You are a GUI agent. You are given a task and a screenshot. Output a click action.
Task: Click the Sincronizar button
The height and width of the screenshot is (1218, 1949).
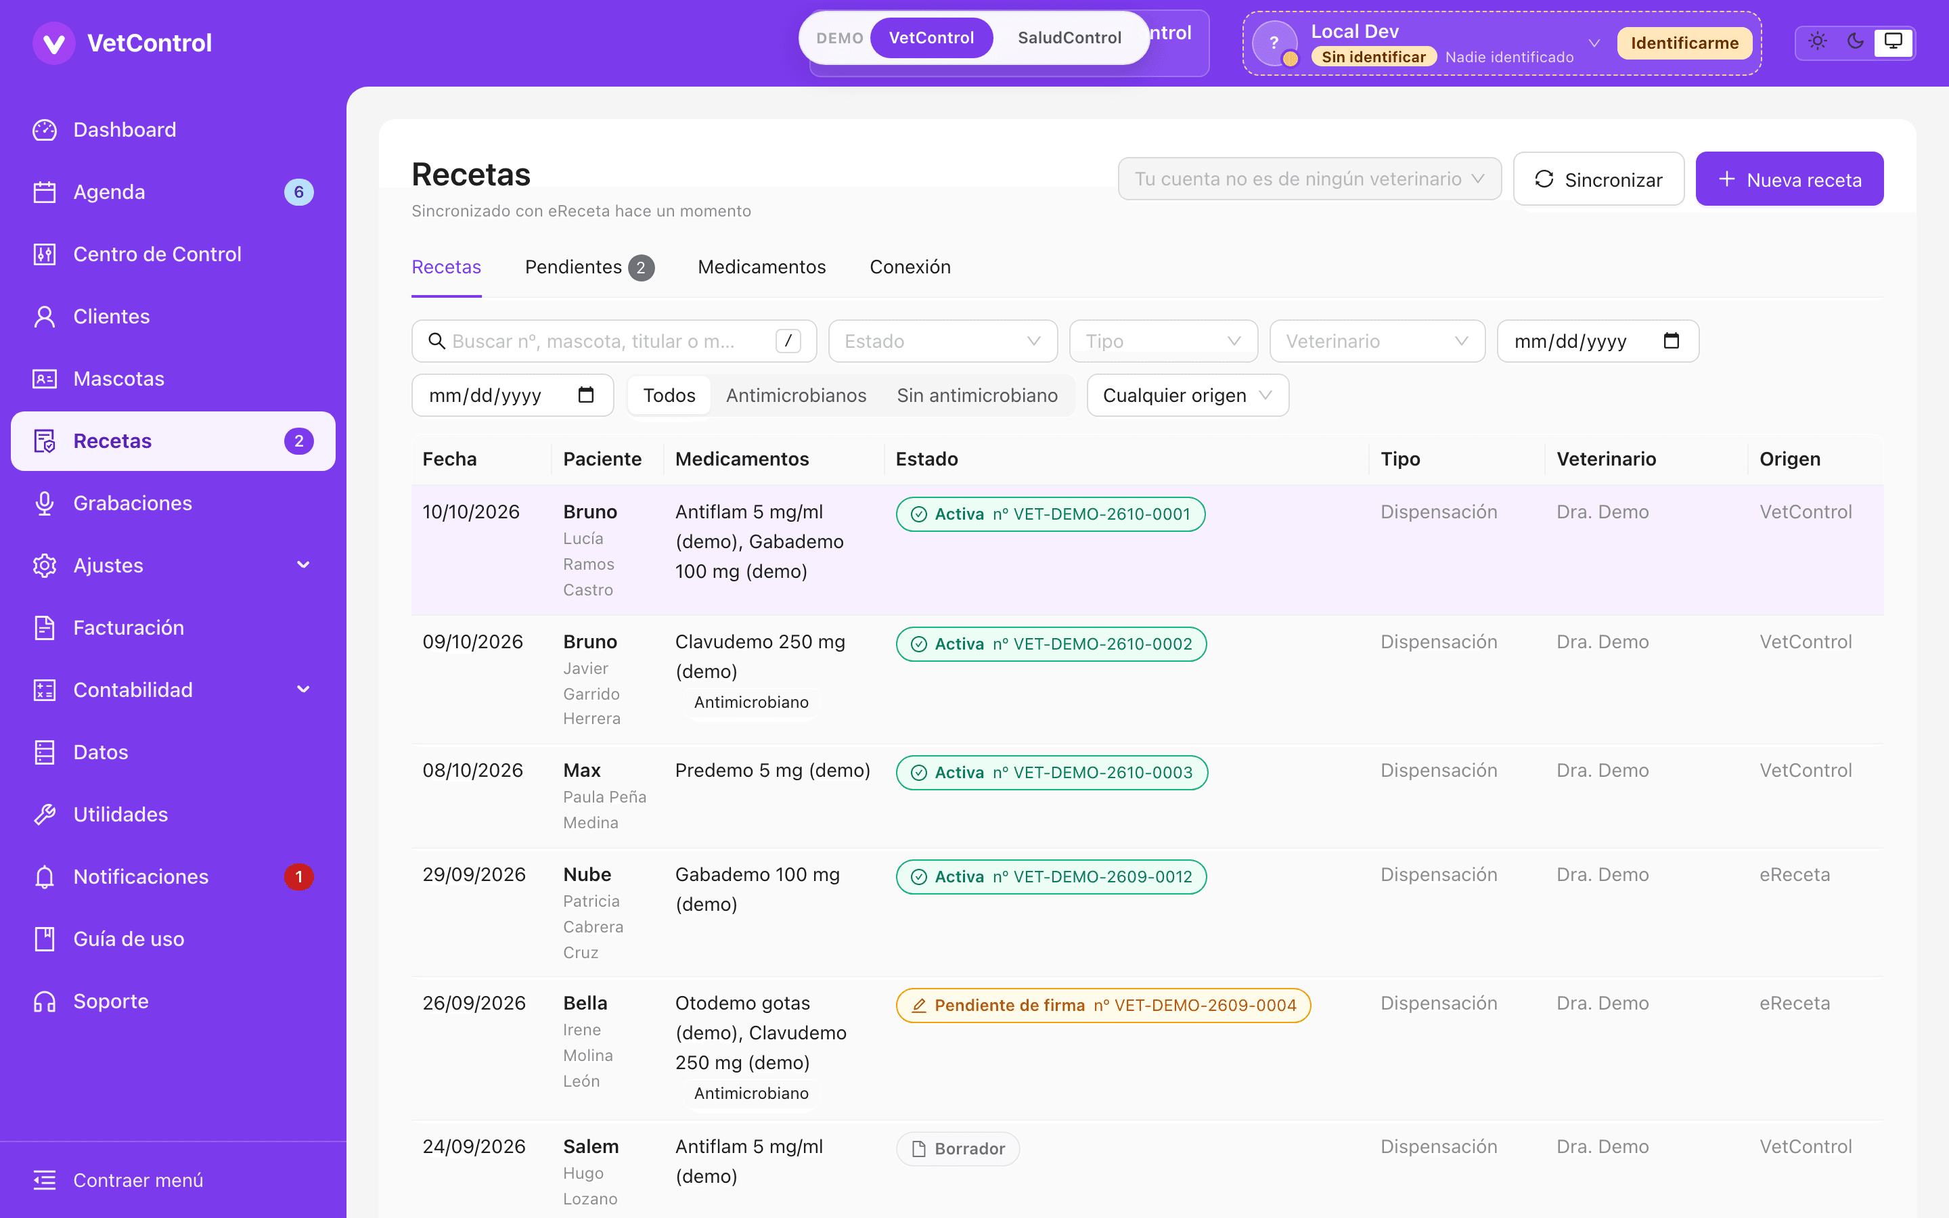pyautogui.click(x=1598, y=179)
